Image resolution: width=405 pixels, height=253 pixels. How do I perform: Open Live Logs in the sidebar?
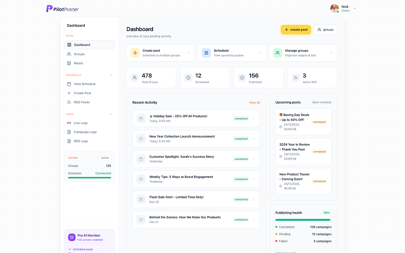(90, 123)
